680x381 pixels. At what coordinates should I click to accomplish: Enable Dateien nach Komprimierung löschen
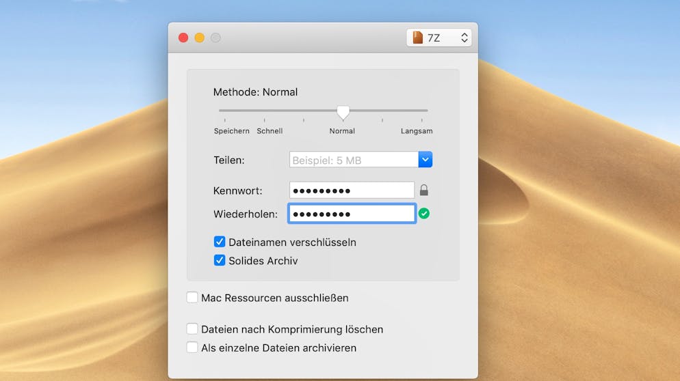click(x=192, y=329)
